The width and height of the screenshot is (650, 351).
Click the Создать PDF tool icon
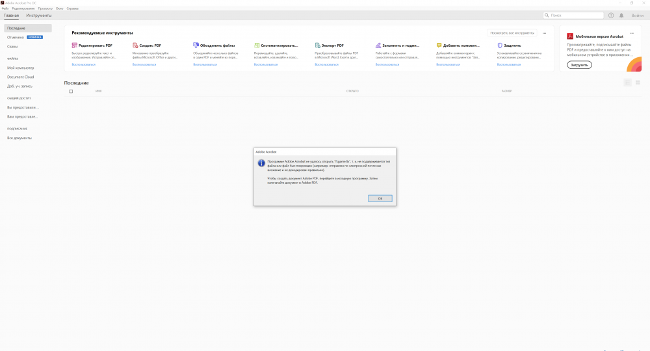135,45
